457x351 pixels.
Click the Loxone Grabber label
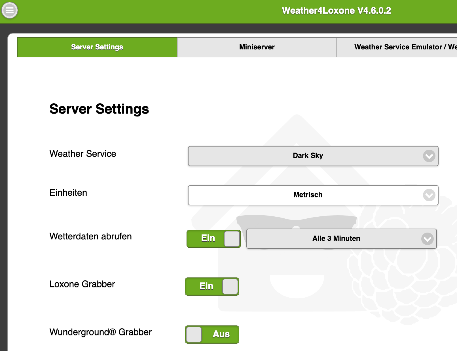(82, 284)
